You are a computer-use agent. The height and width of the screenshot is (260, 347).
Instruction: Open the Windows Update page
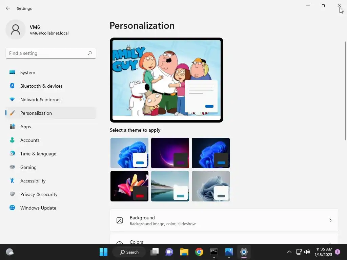pos(51,208)
